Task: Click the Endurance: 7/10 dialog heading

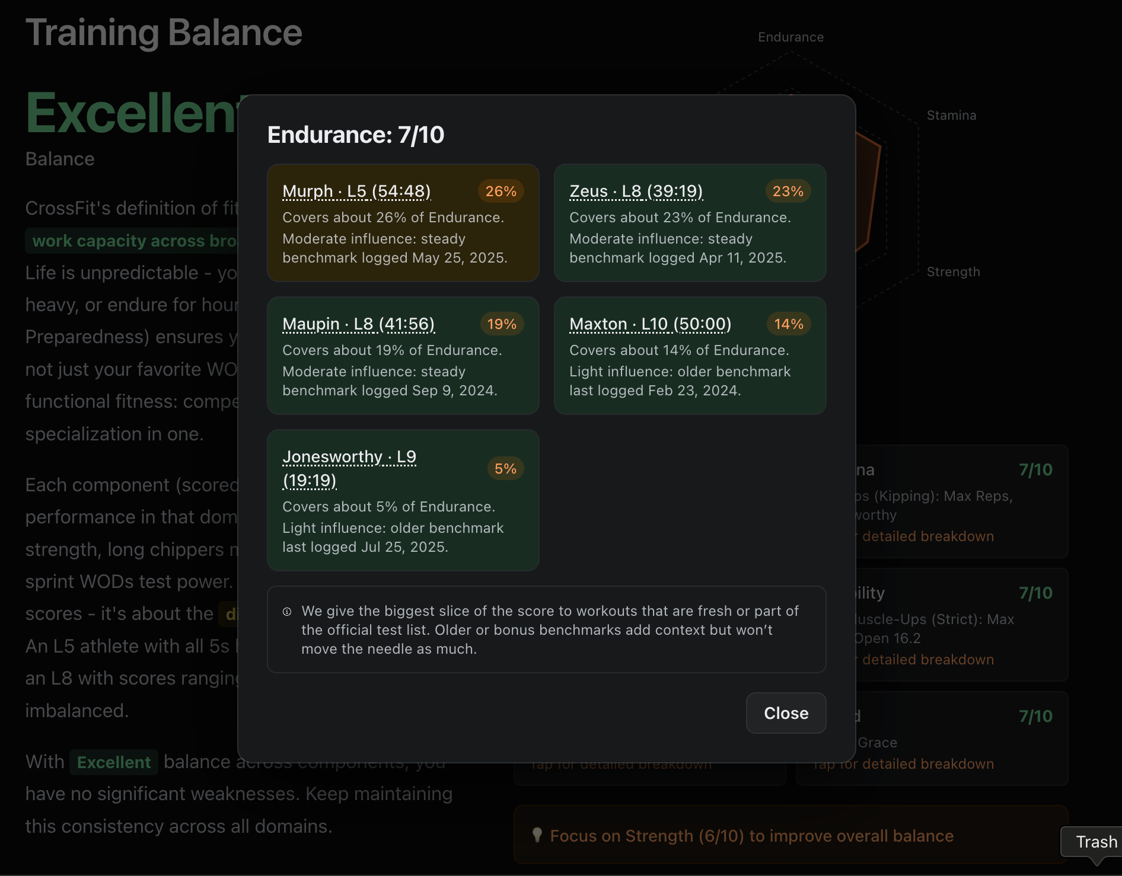Action: (356, 135)
